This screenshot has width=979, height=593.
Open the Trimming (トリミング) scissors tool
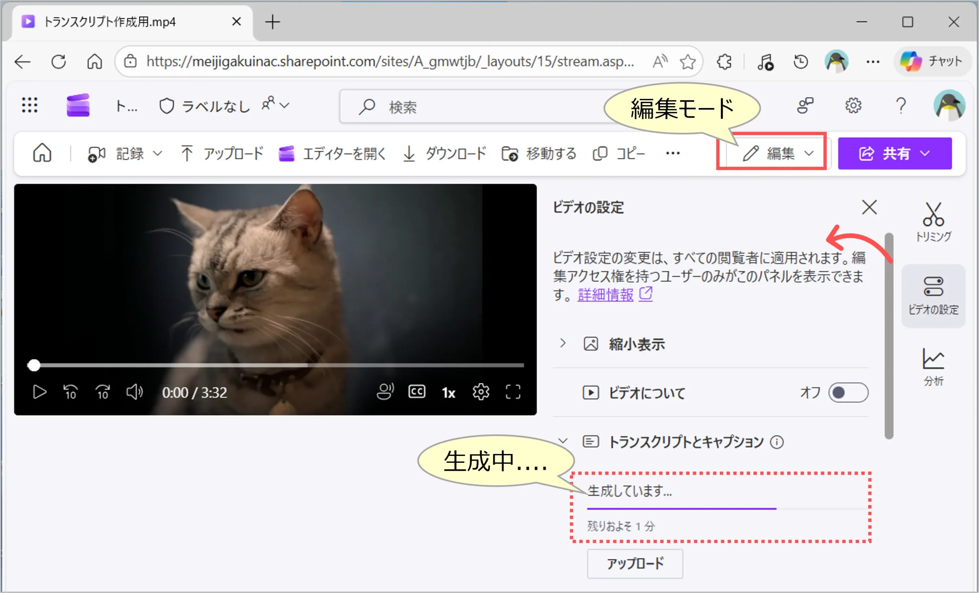(933, 221)
